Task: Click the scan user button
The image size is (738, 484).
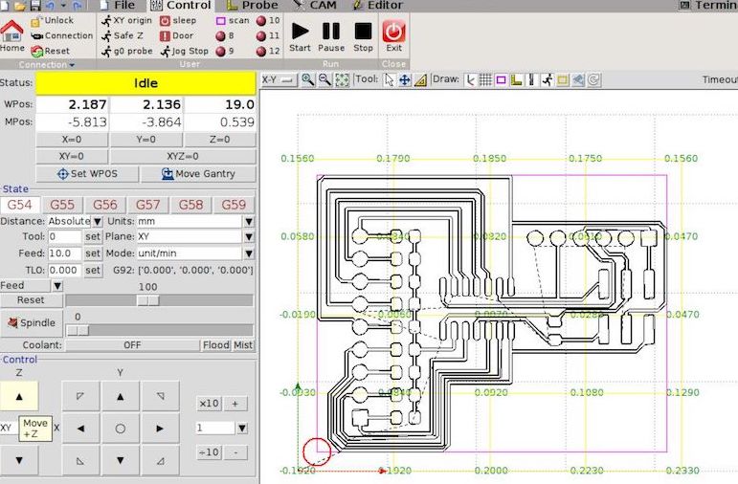Action: coord(233,21)
